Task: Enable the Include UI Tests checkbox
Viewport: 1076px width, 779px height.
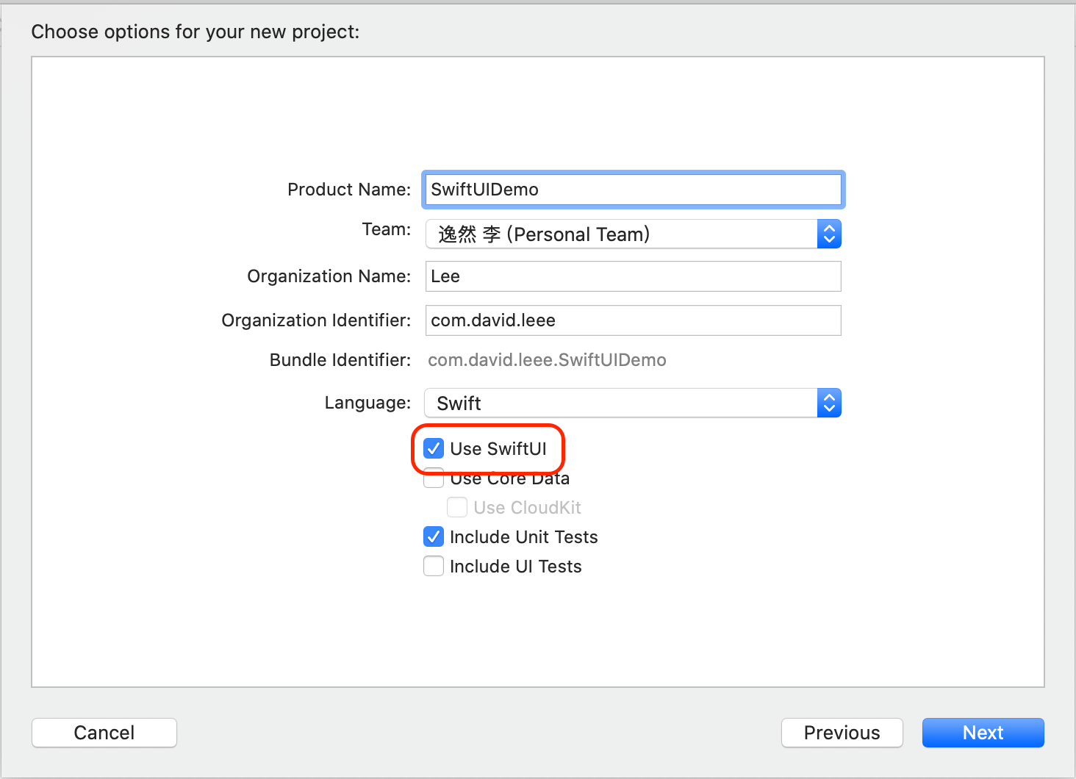Action: click(x=434, y=567)
